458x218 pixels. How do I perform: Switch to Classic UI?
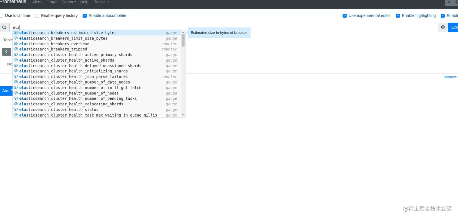pos(101,2)
